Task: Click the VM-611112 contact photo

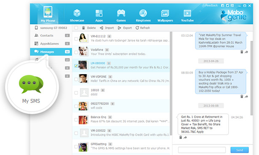Action: pyautogui.click(x=83, y=37)
